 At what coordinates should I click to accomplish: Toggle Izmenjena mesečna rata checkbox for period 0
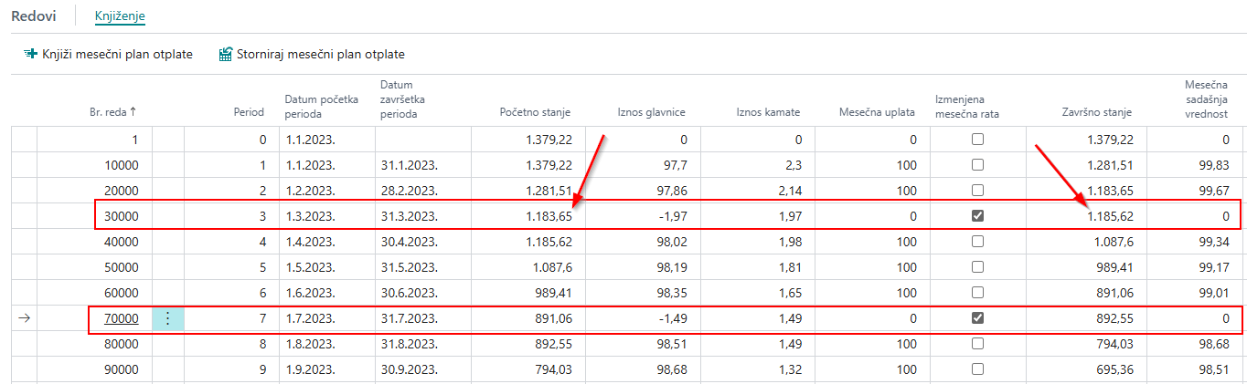(x=978, y=140)
